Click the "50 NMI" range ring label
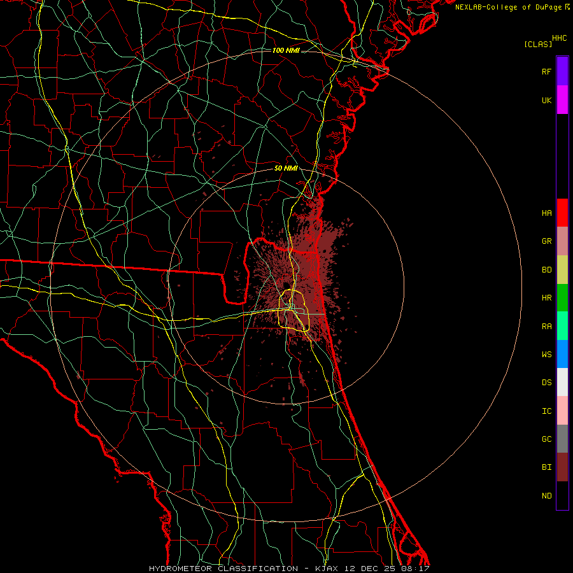 [286, 168]
